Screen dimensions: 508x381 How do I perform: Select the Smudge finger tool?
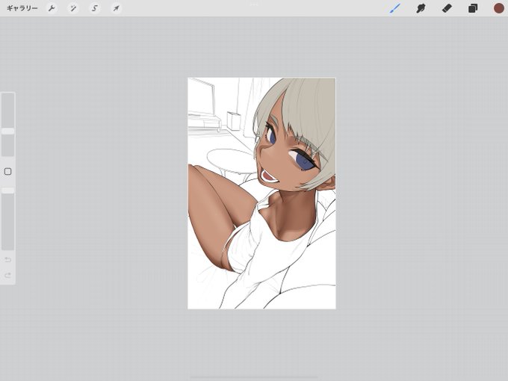pos(421,8)
